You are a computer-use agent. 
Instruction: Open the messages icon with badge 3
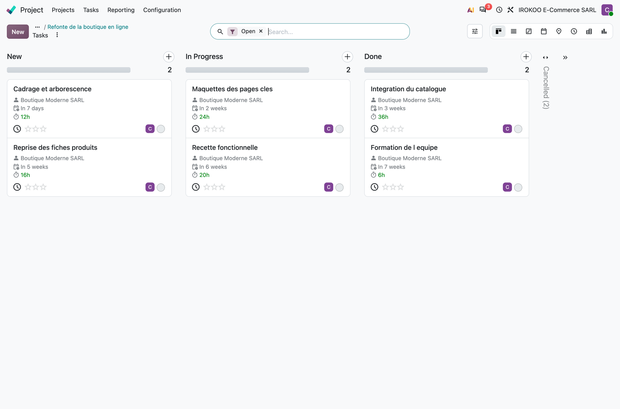[483, 10]
